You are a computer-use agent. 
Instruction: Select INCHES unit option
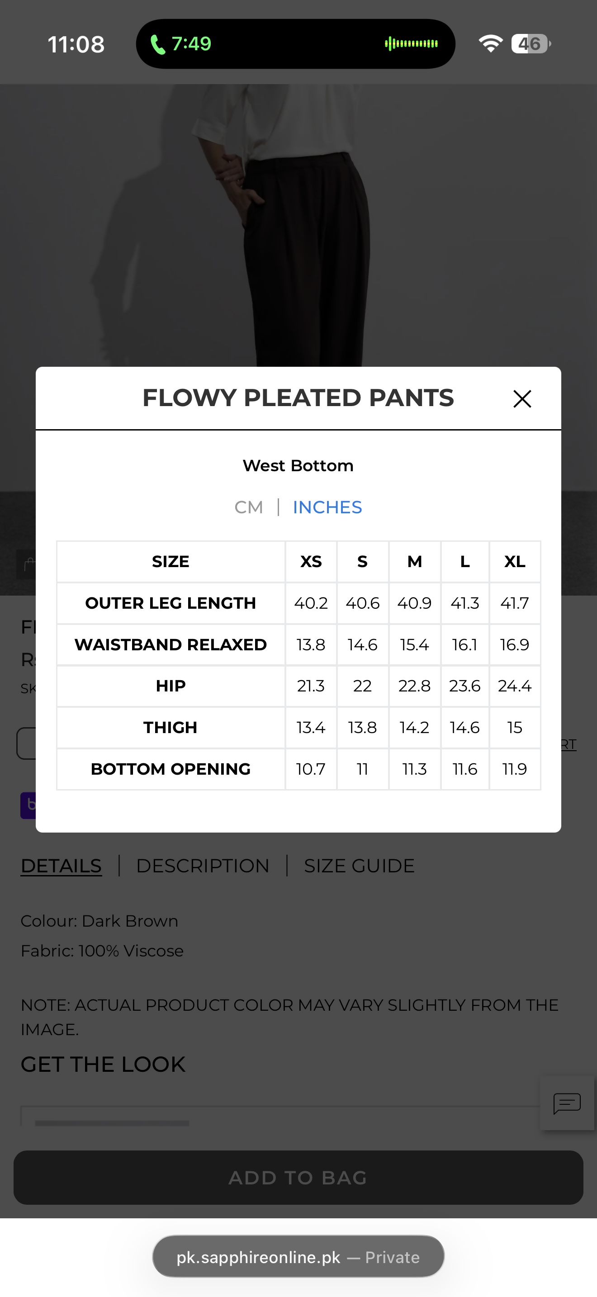pos(327,507)
